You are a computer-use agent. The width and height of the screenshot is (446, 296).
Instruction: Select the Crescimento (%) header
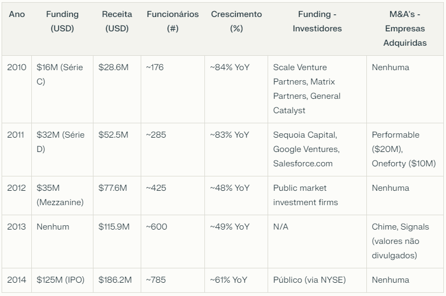236,21
